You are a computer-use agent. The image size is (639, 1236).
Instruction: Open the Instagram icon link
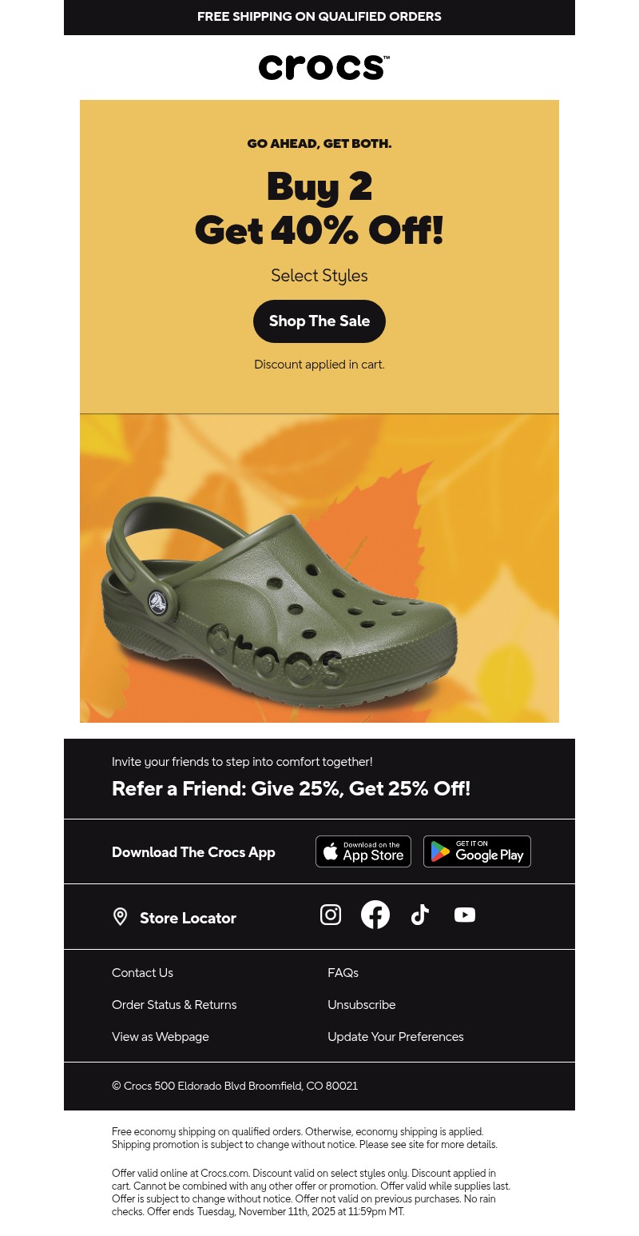pyautogui.click(x=331, y=915)
